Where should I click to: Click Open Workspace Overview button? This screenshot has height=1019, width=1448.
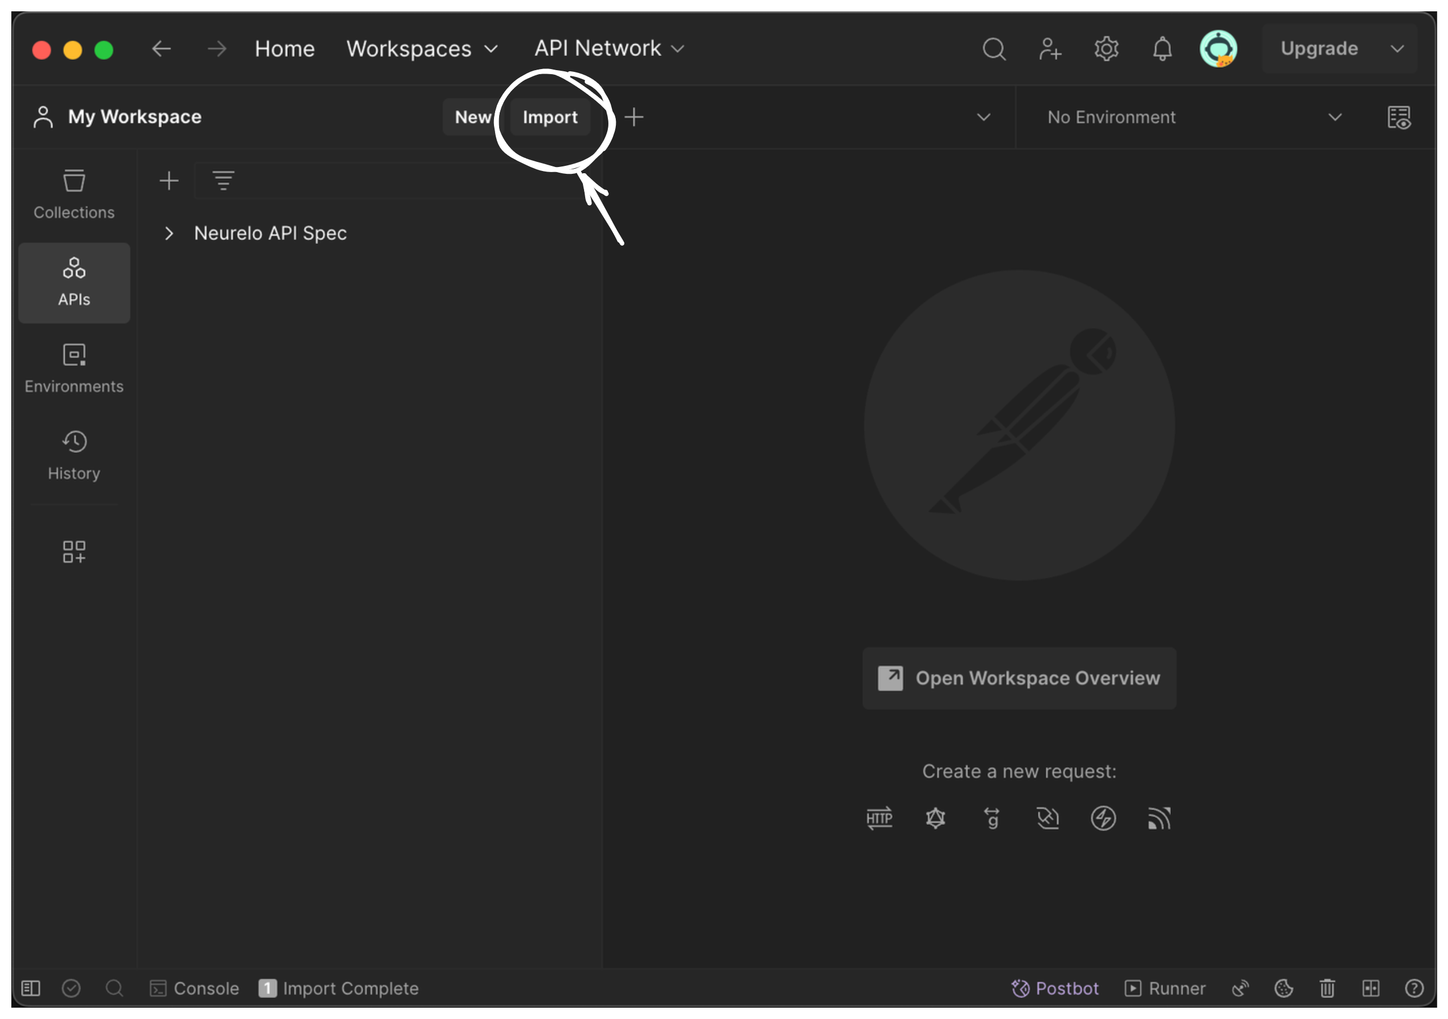pyautogui.click(x=1019, y=678)
